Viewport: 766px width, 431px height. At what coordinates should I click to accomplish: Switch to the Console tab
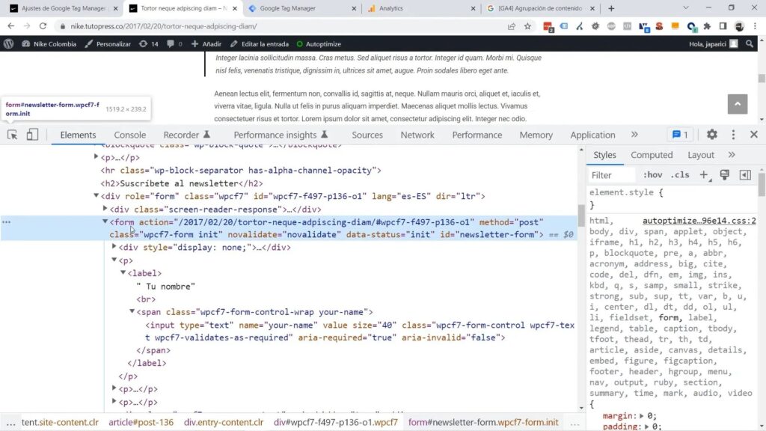130,135
